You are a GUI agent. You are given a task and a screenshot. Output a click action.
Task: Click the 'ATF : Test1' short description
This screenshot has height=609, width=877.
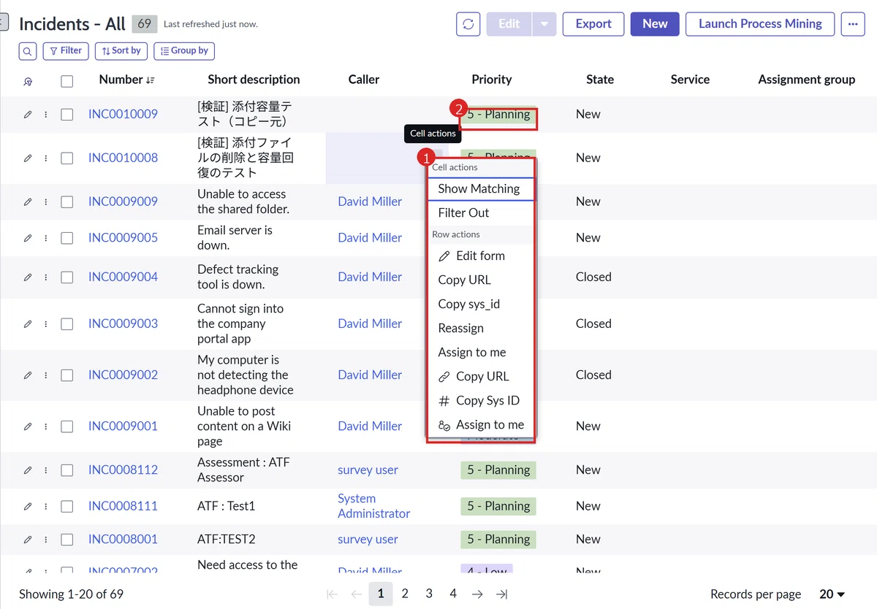pyautogui.click(x=226, y=506)
